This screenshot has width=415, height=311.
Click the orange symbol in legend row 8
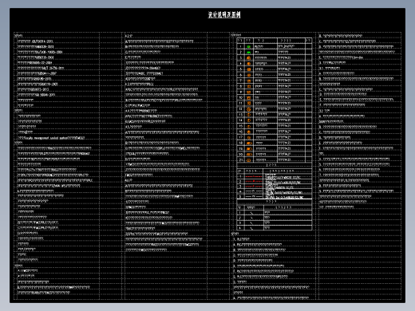tap(249, 86)
